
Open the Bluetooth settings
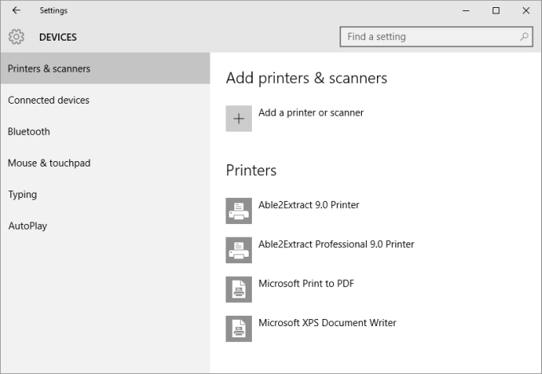[x=105, y=132]
